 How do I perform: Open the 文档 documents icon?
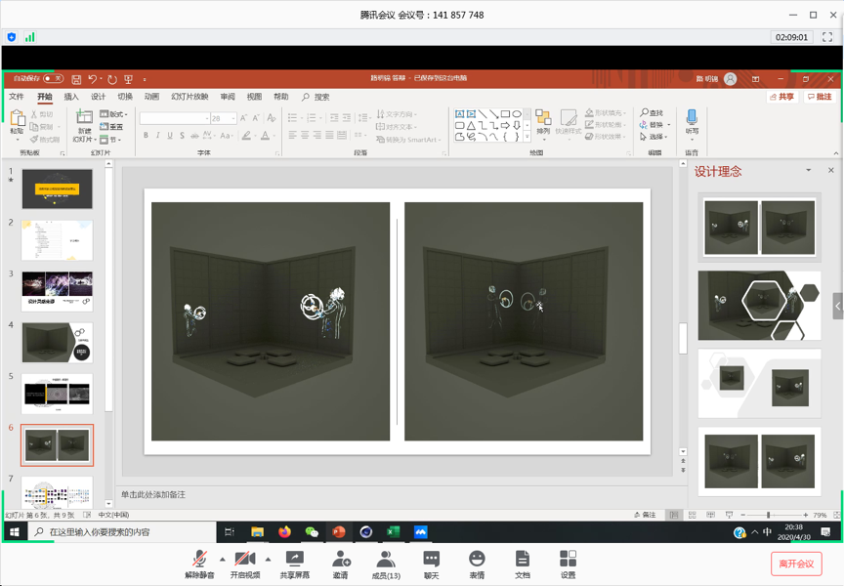click(523, 560)
